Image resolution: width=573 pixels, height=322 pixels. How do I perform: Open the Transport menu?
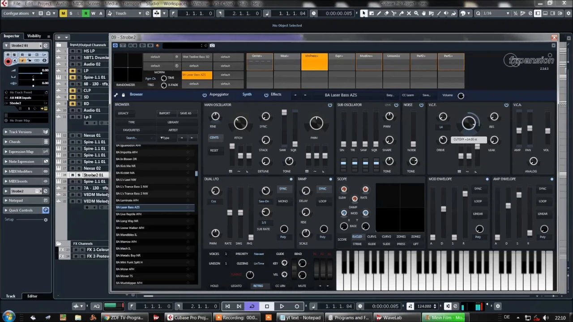[132, 4]
